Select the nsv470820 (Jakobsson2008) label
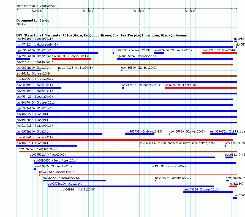The width and height of the screenshot is (245, 217). (37, 44)
